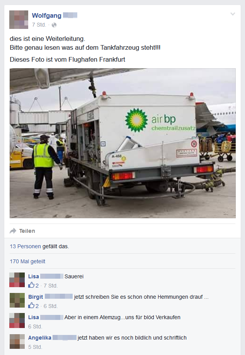Click the thumbs-up icon on Birgit's comment
This screenshot has width=245, height=355.
(x=31, y=305)
